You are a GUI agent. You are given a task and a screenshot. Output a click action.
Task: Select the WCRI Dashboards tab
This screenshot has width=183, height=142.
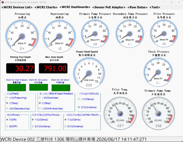[75, 7]
